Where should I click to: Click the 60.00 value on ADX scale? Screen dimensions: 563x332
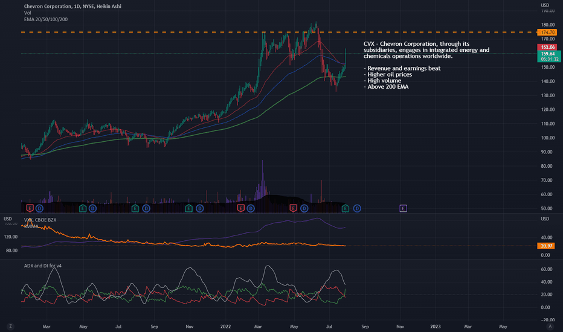(546, 269)
